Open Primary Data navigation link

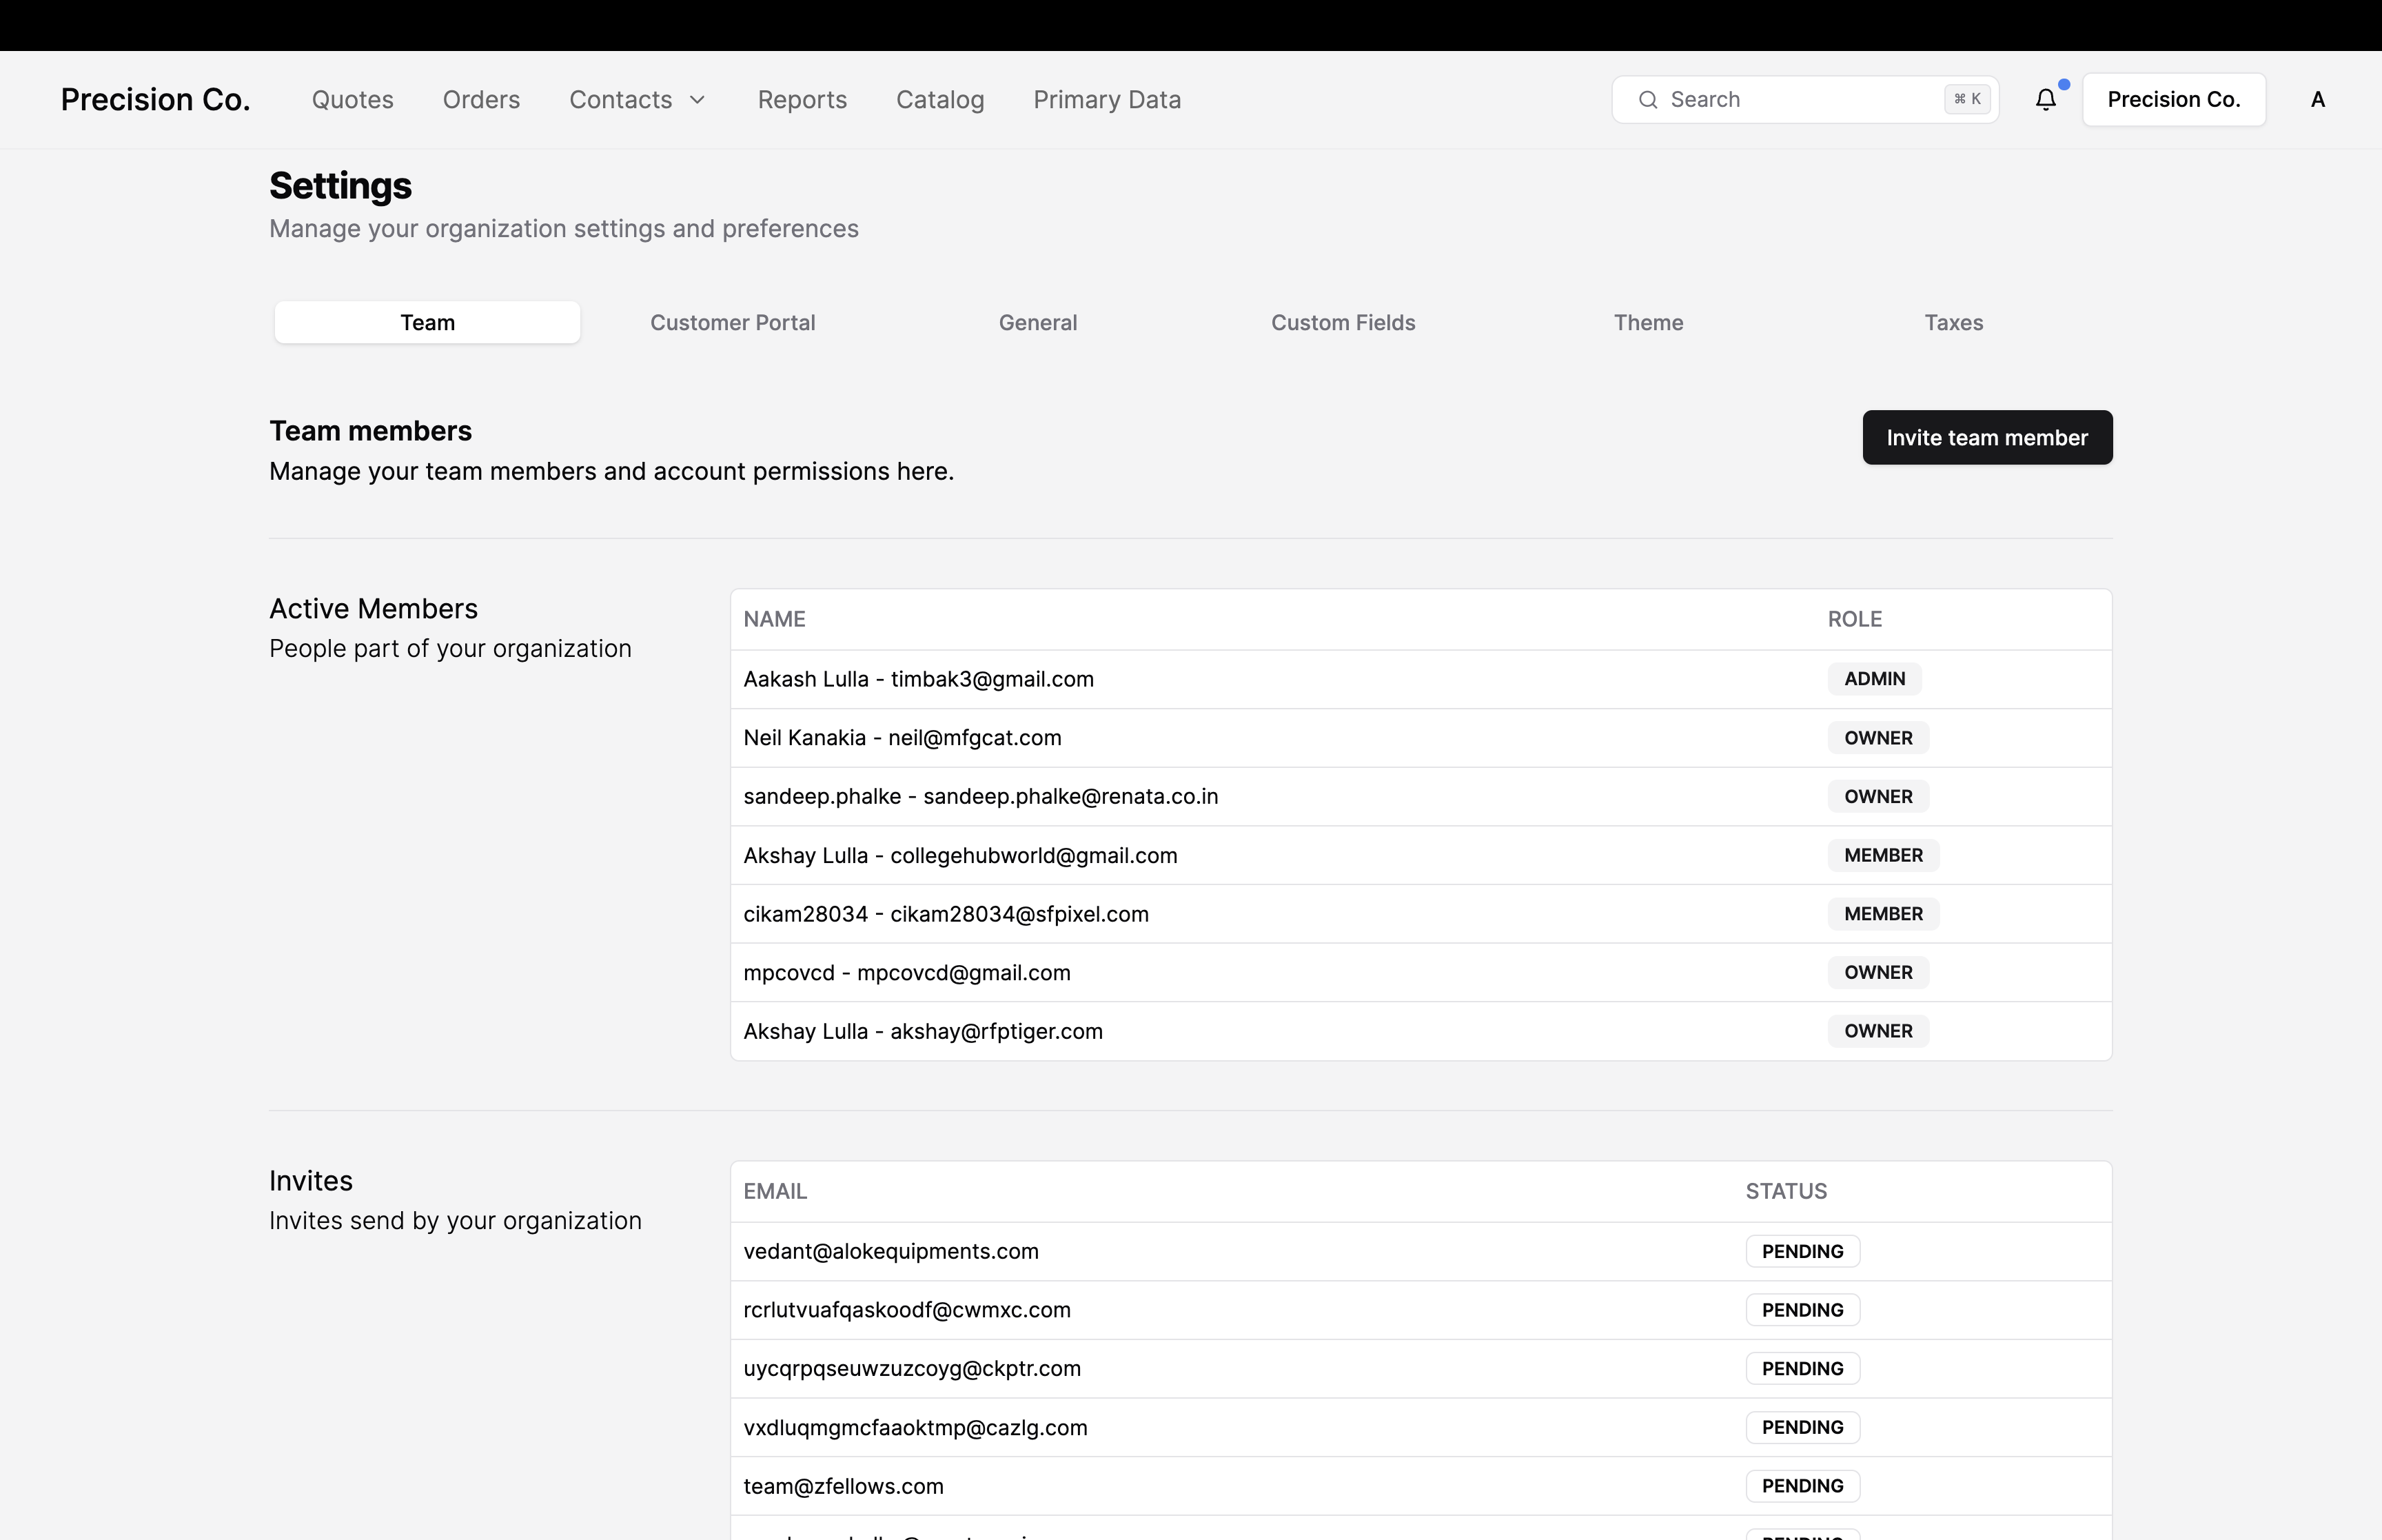click(1106, 100)
